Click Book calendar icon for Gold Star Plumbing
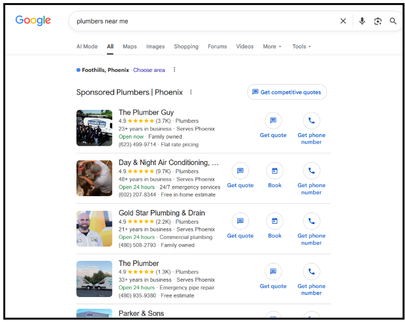The width and height of the screenshot is (405, 322). pos(275,221)
